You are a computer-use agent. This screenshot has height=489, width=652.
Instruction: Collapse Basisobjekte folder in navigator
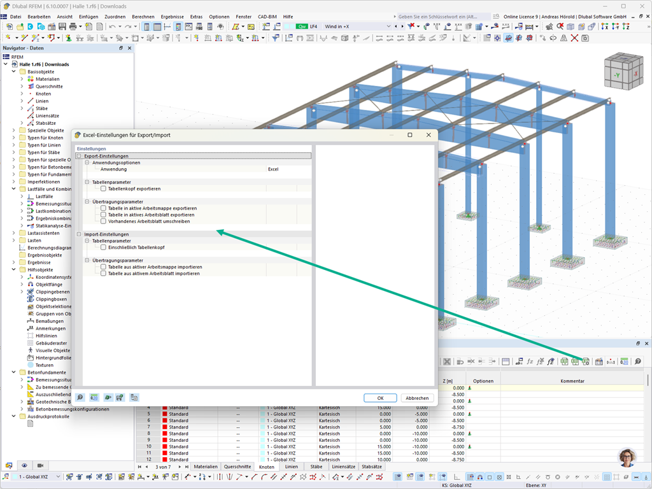pos(14,71)
